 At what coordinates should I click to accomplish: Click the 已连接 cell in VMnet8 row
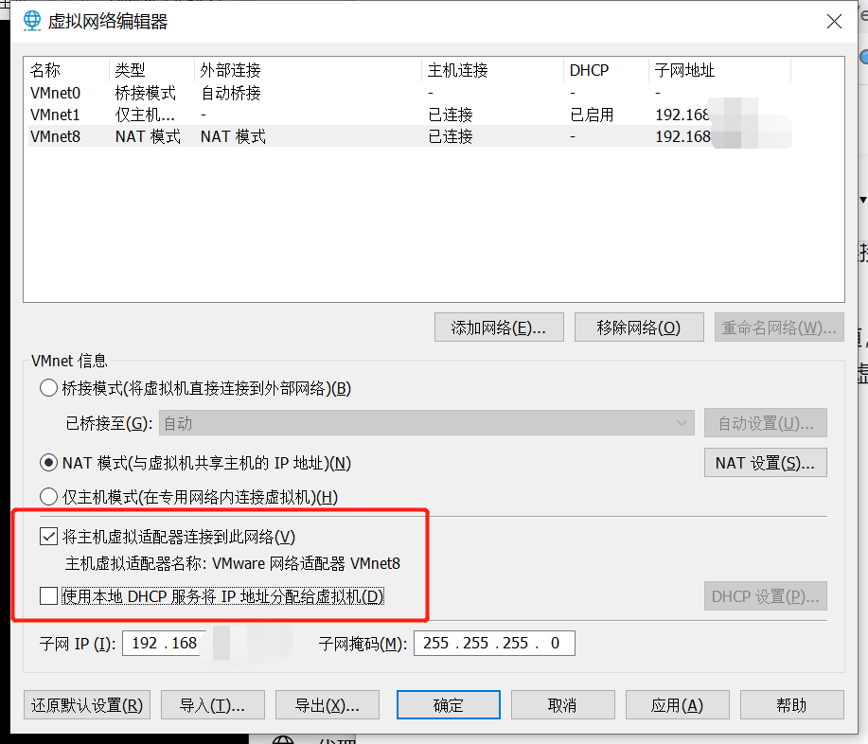[451, 136]
